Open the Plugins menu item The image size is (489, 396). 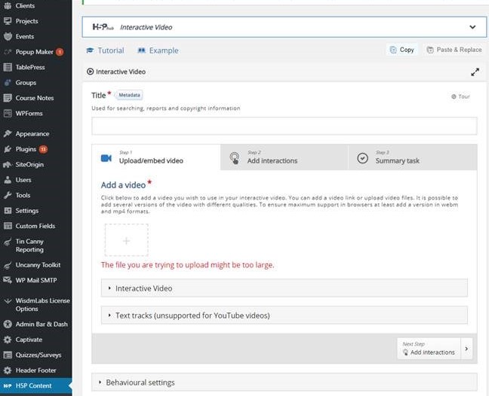coord(26,149)
